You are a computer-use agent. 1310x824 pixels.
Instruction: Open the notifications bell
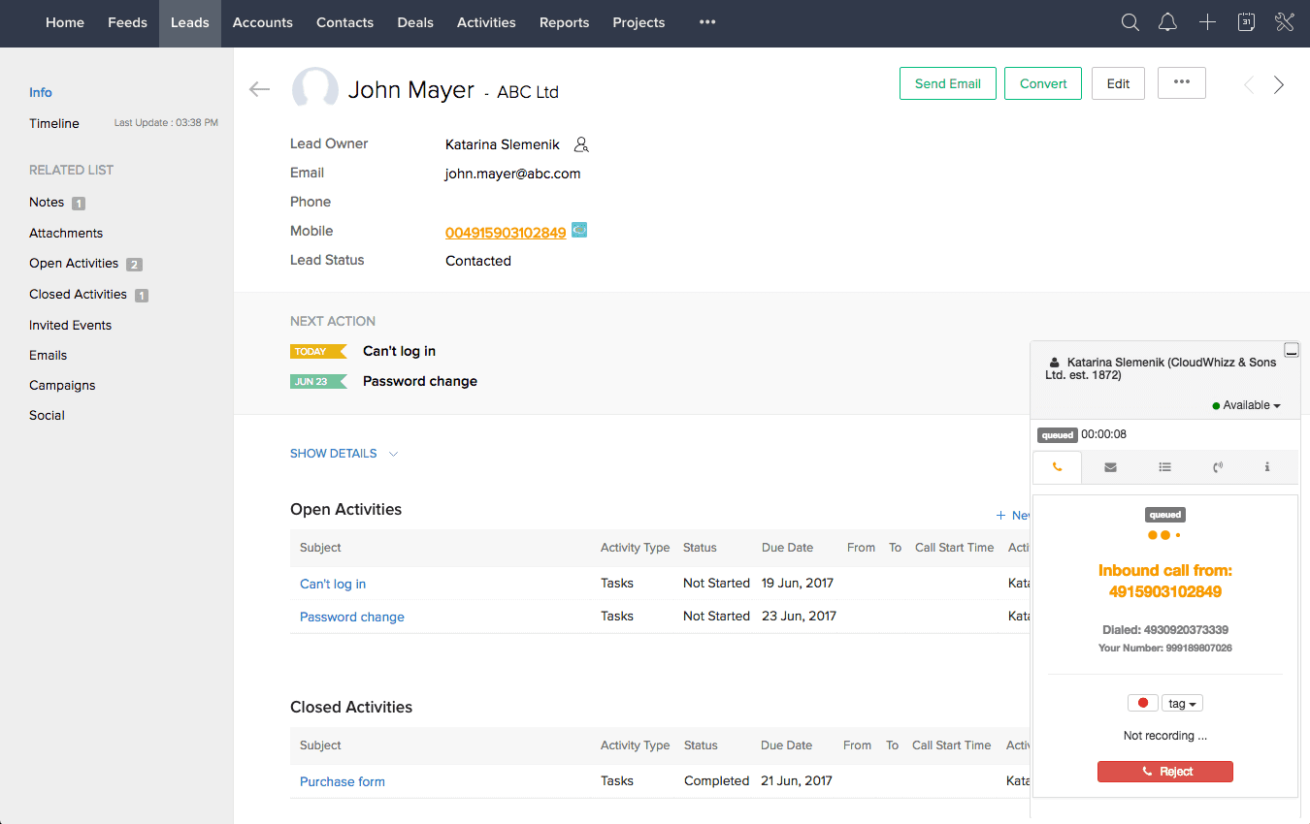tap(1168, 23)
